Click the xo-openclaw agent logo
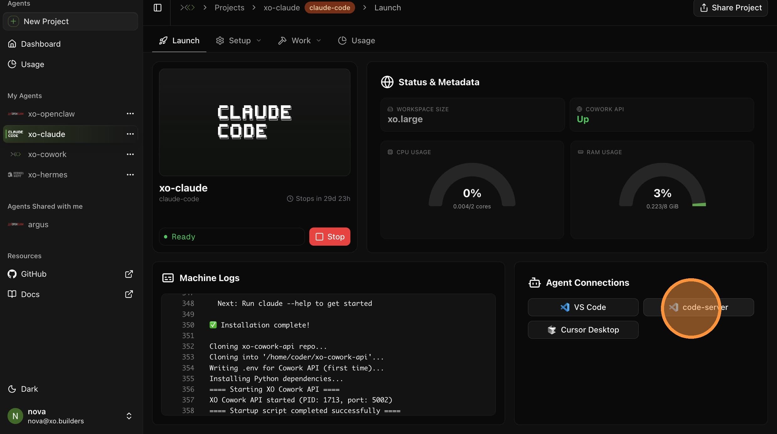The width and height of the screenshot is (777, 434). [x=16, y=114]
